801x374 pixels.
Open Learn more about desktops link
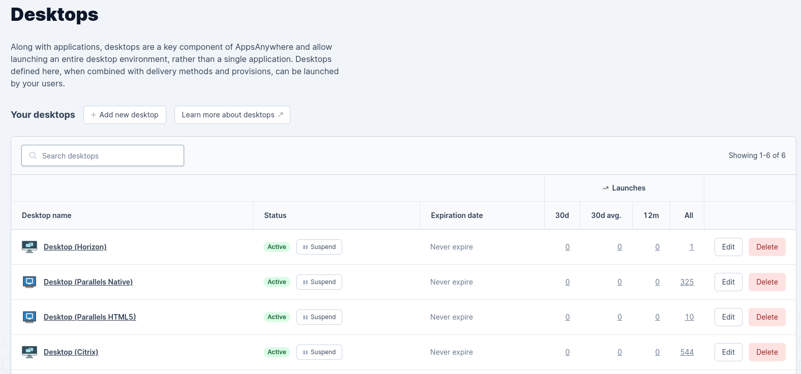(x=232, y=115)
